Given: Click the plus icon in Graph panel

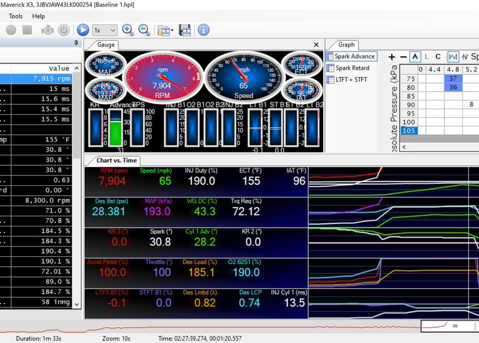Looking at the screenshot, I should (392, 57).
